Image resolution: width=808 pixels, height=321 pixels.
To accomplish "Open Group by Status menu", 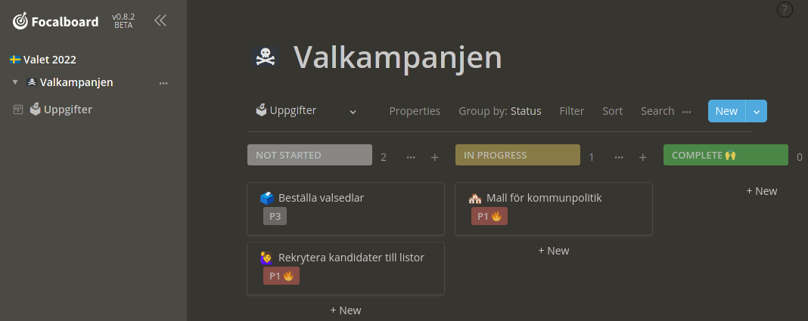I will [x=500, y=111].
